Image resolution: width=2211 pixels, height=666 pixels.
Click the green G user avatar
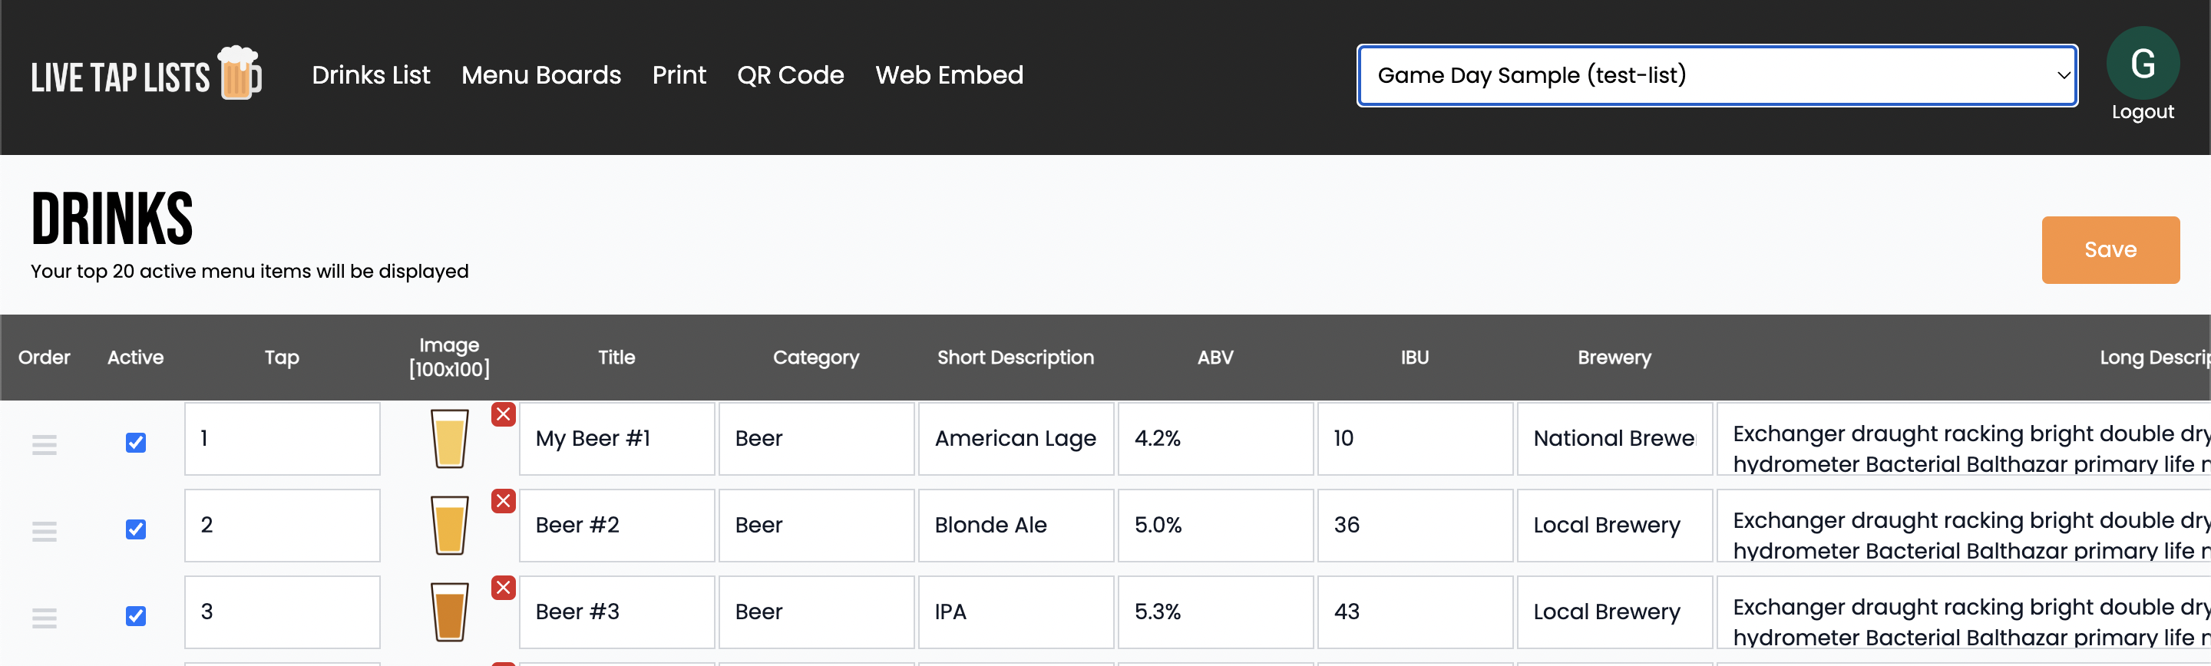pyautogui.click(x=2141, y=63)
